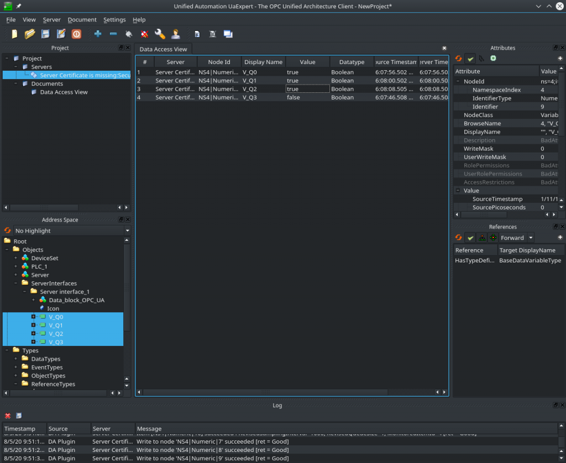The height and width of the screenshot is (463, 566).
Task: Click the plus icon in References panel
Action: (x=560, y=237)
